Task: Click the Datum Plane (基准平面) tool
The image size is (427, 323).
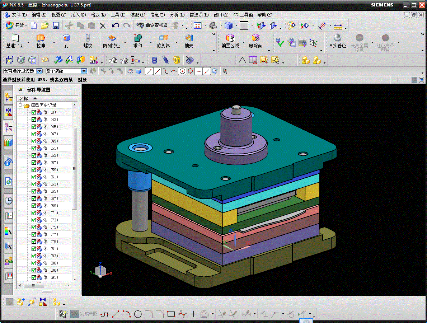Action: (15, 41)
